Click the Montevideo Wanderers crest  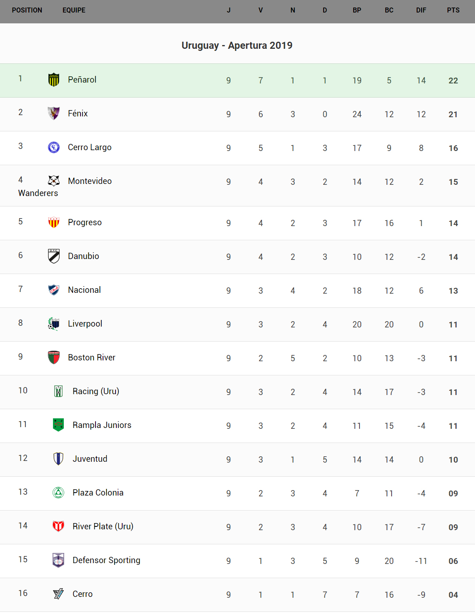tap(54, 181)
